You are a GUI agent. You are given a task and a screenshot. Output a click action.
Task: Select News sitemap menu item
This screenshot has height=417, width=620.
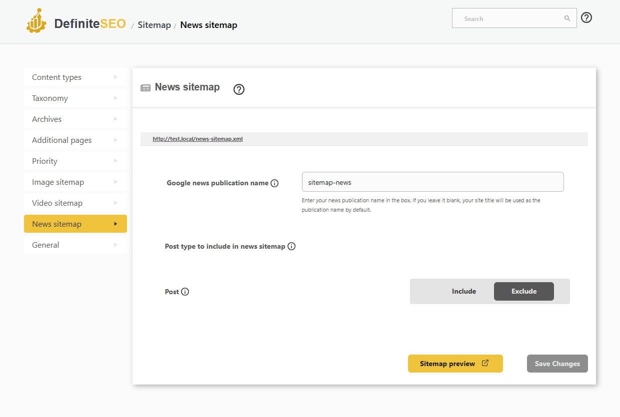pyautogui.click(x=75, y=224)
